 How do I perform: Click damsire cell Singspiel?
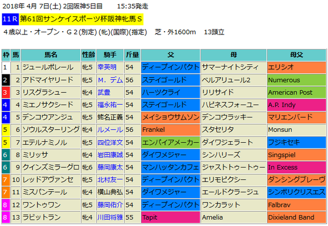tap(296, 155)
